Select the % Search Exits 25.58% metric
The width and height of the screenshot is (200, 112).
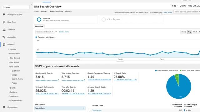pos(125,77)
